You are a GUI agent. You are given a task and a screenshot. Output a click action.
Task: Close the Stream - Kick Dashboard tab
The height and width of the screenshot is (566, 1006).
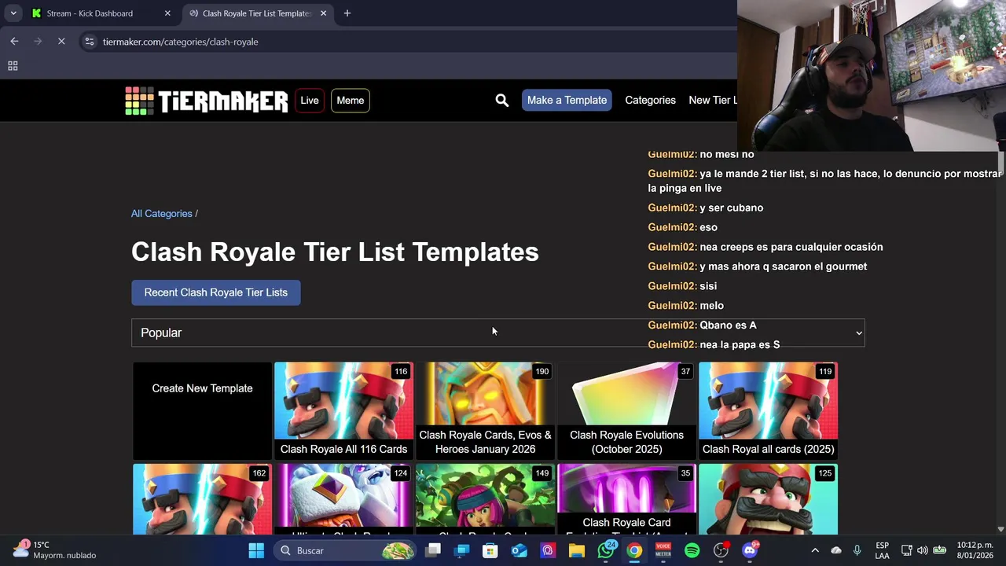coord(167,13)
